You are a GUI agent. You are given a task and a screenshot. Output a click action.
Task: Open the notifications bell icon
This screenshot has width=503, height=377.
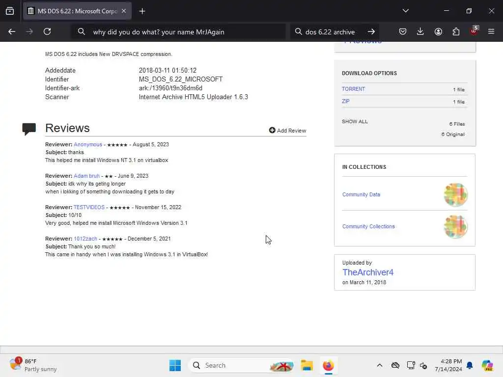[x=470, y=365]
